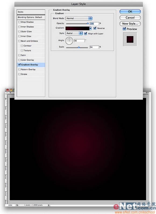
Task: Cancel the Layer Style dialog
Action: pyautogui.click(x=130, y=17)
